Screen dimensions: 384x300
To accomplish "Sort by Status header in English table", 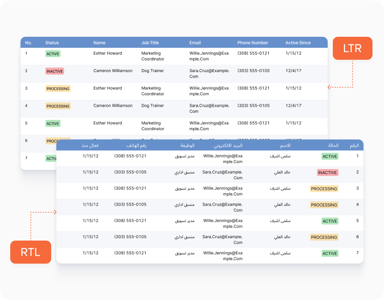I will (x=52, y=43).
